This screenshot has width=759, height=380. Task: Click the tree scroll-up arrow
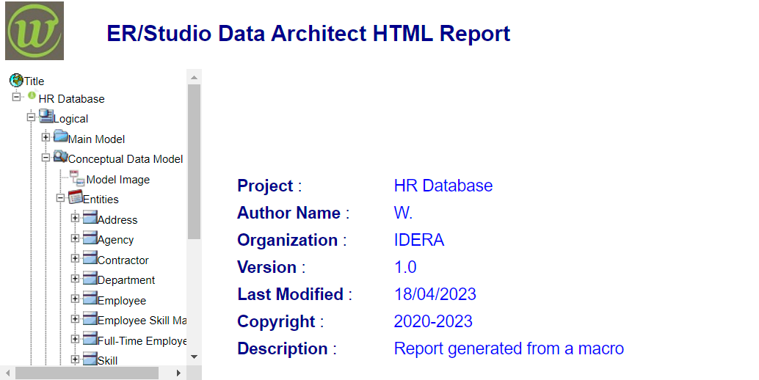point(194,77)
